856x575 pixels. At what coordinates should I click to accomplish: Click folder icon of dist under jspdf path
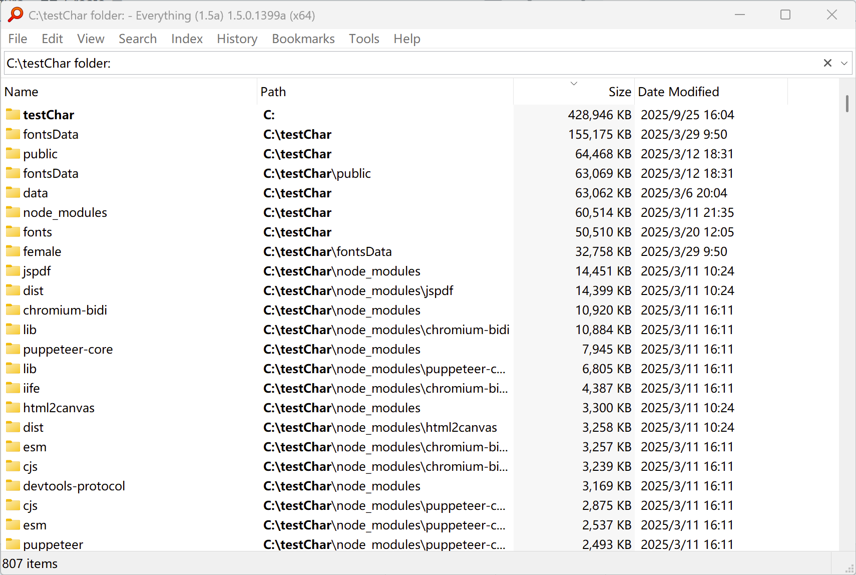13,291
